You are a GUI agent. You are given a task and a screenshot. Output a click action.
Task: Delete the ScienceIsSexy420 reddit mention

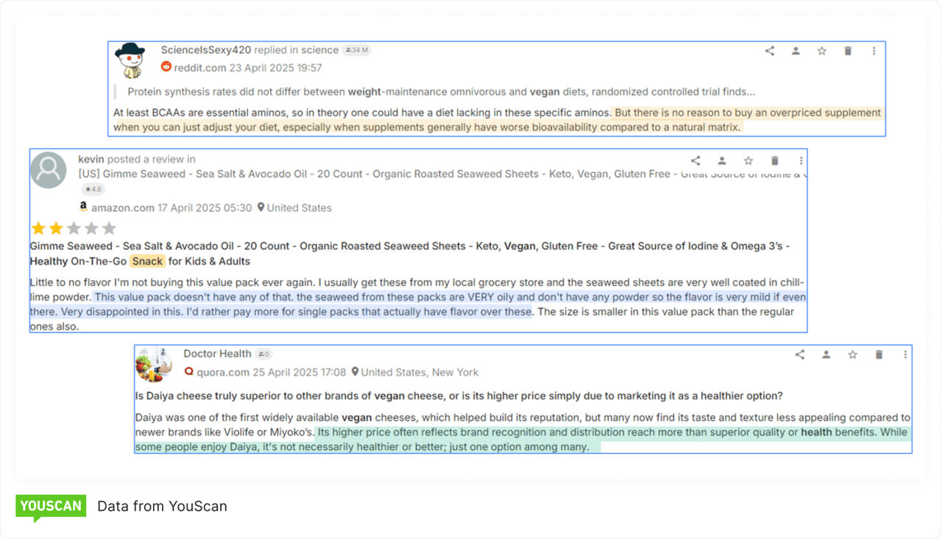coord(848,51)
